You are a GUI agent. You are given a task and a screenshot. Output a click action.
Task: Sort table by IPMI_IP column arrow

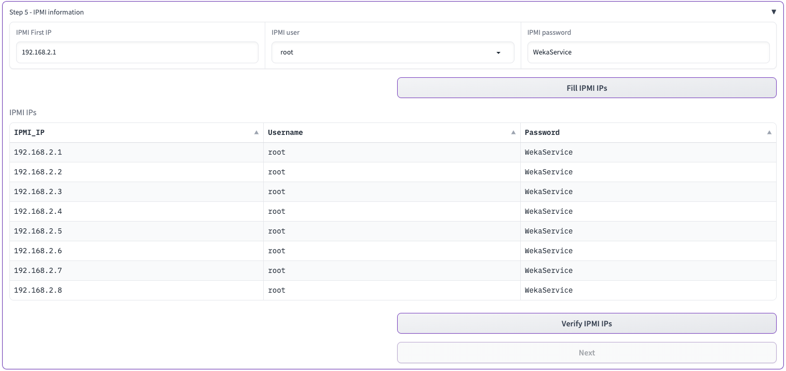point(256,133)
